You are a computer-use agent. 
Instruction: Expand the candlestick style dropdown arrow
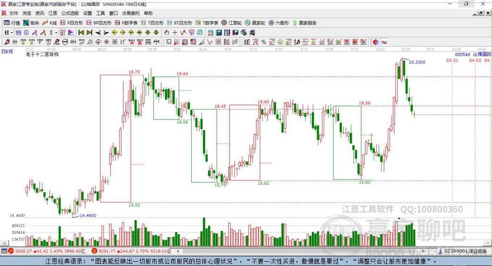click(56, 33)
